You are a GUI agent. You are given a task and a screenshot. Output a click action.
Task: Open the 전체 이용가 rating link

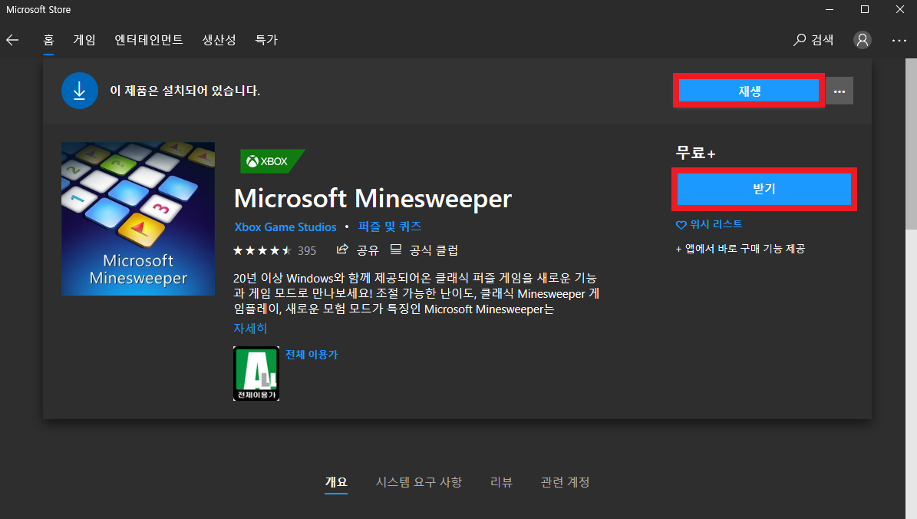click(311, 355)
